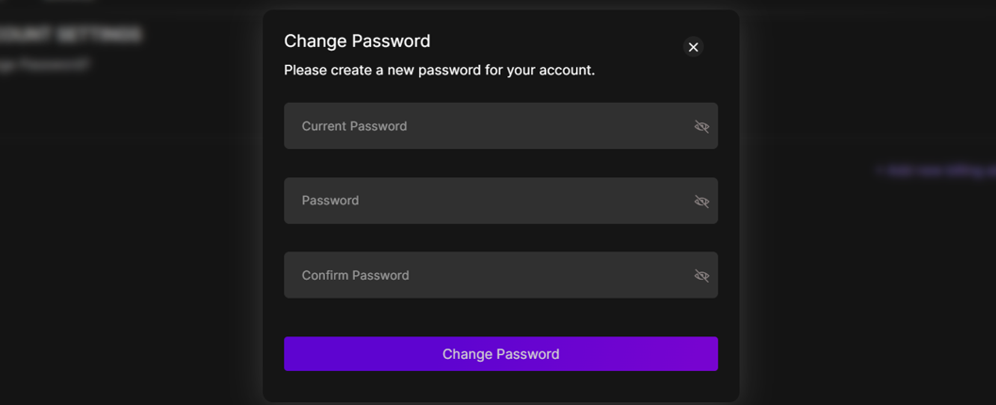Click the Current Password input field
This screenshot has width=996, height=405.
(x=490, y=126)
